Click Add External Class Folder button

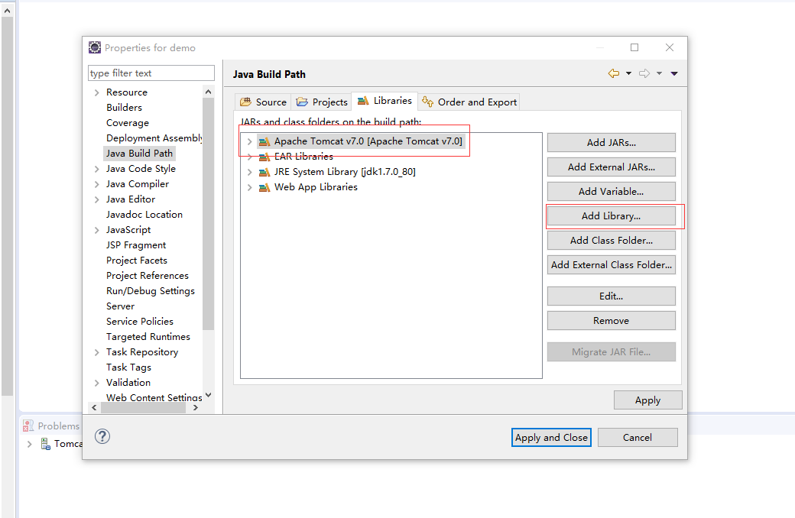coord(612,264)
